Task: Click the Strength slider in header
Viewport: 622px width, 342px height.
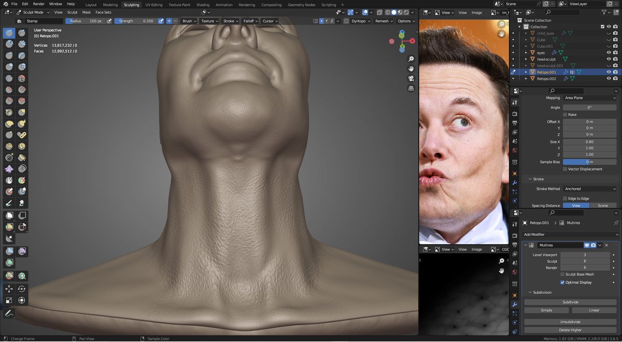Action: 135,21
